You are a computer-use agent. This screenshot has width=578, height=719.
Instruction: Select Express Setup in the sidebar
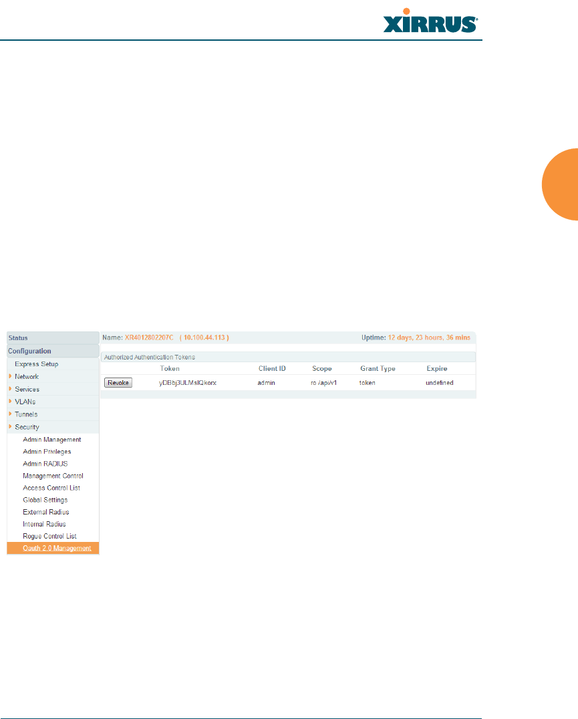tap(37, 364)
